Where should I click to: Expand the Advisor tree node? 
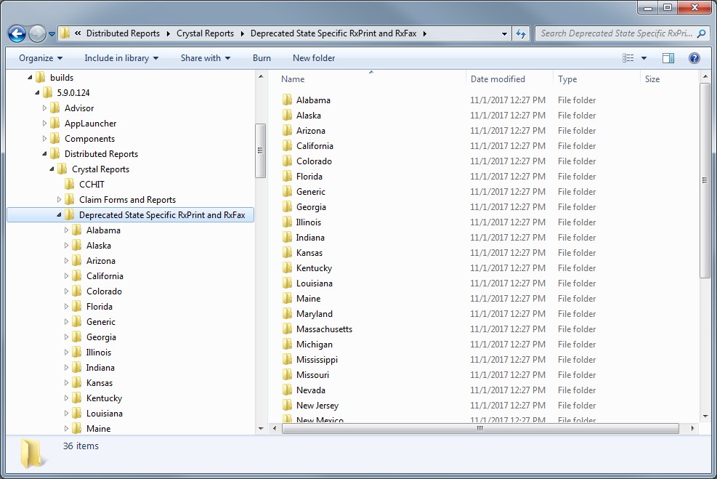click(43, 108)
